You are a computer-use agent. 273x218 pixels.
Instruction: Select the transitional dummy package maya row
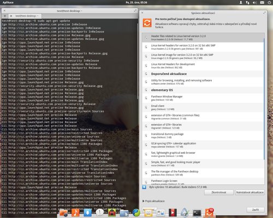203,136
